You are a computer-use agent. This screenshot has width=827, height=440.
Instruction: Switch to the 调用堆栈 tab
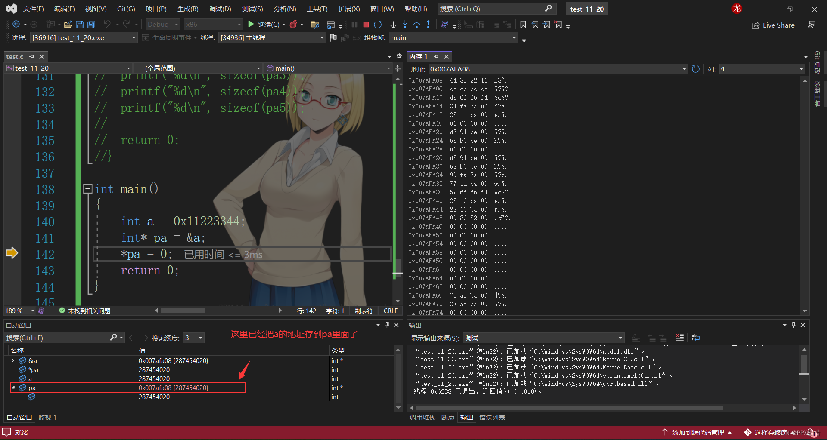point(422,418)
